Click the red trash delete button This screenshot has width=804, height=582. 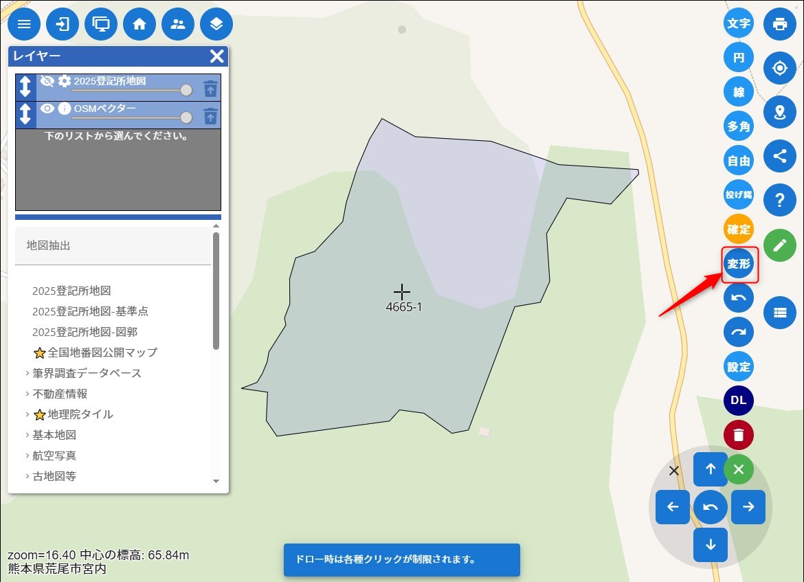click(739, 435)
